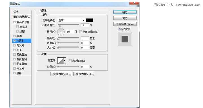Enable the 内发光 checkbox

click(14, 45)
